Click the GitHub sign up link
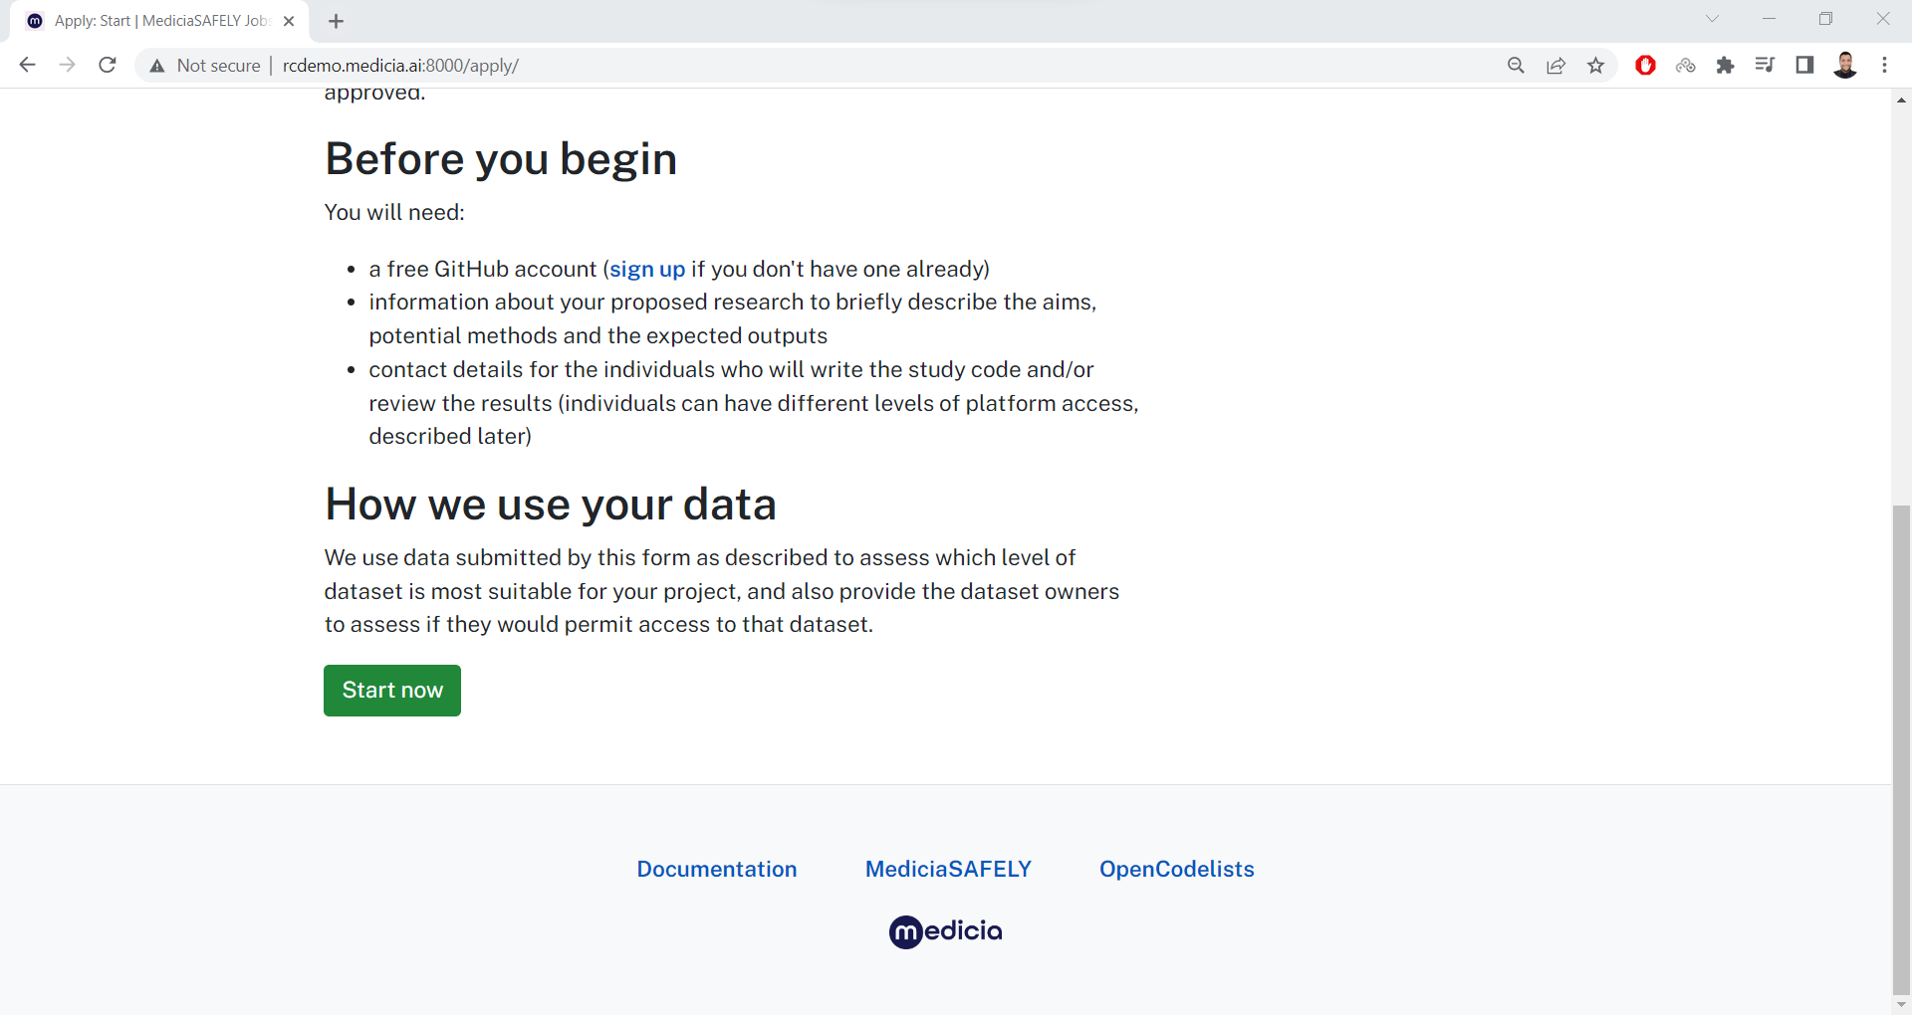Screen dimensions: 1912x1015 (647, 270)
